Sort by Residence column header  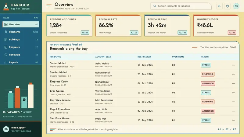(56, 57)
